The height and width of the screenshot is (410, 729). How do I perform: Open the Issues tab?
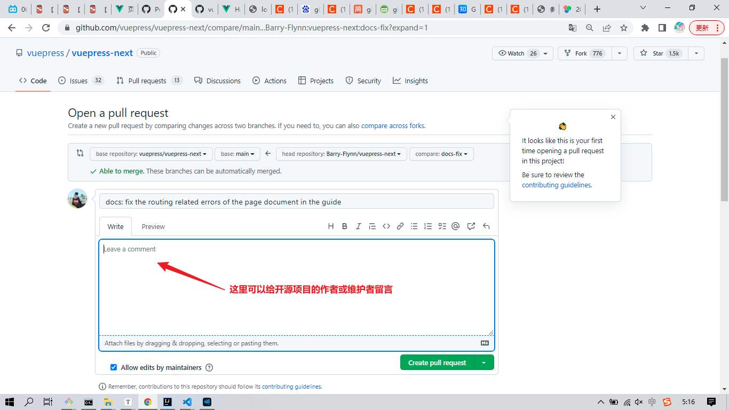click(x=81, y=81)
